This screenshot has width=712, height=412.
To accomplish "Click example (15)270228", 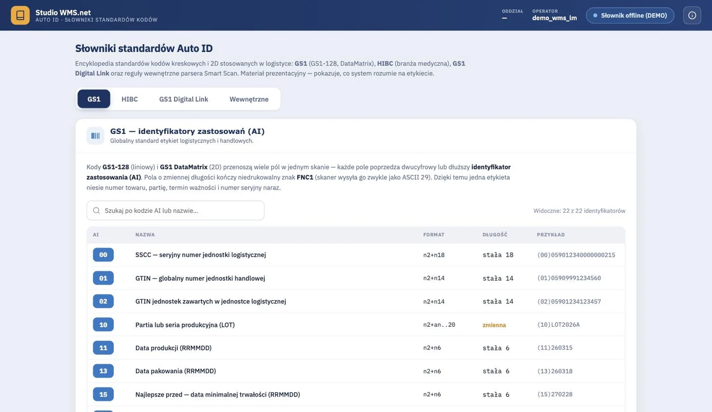I will tap(555, 395).
